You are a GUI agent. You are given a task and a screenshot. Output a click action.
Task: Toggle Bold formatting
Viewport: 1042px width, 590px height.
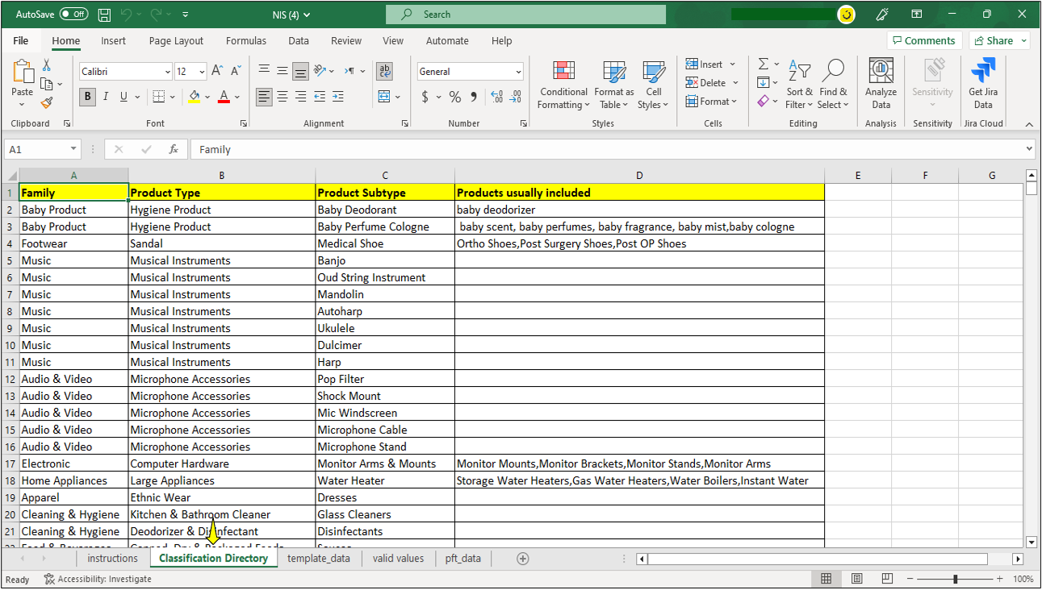click(x=87, y=97)
